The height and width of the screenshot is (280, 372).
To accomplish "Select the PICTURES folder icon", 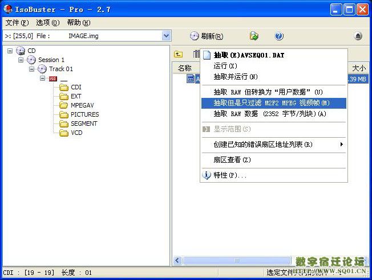I will click(x=64, y=114).
